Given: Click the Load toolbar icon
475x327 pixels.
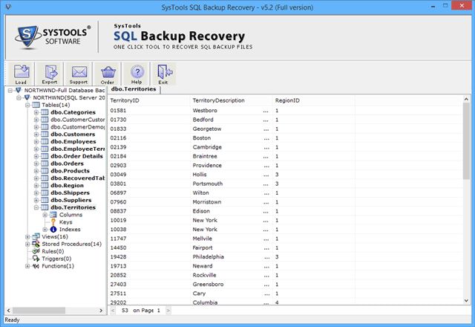Looking at the screenshot, I should (22, 74).
